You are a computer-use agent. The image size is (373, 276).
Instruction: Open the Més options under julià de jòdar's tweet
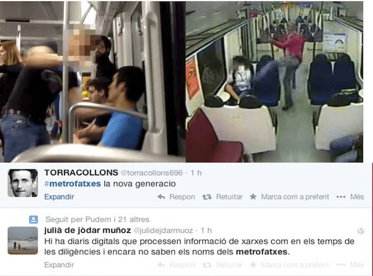tap(357, 265)
